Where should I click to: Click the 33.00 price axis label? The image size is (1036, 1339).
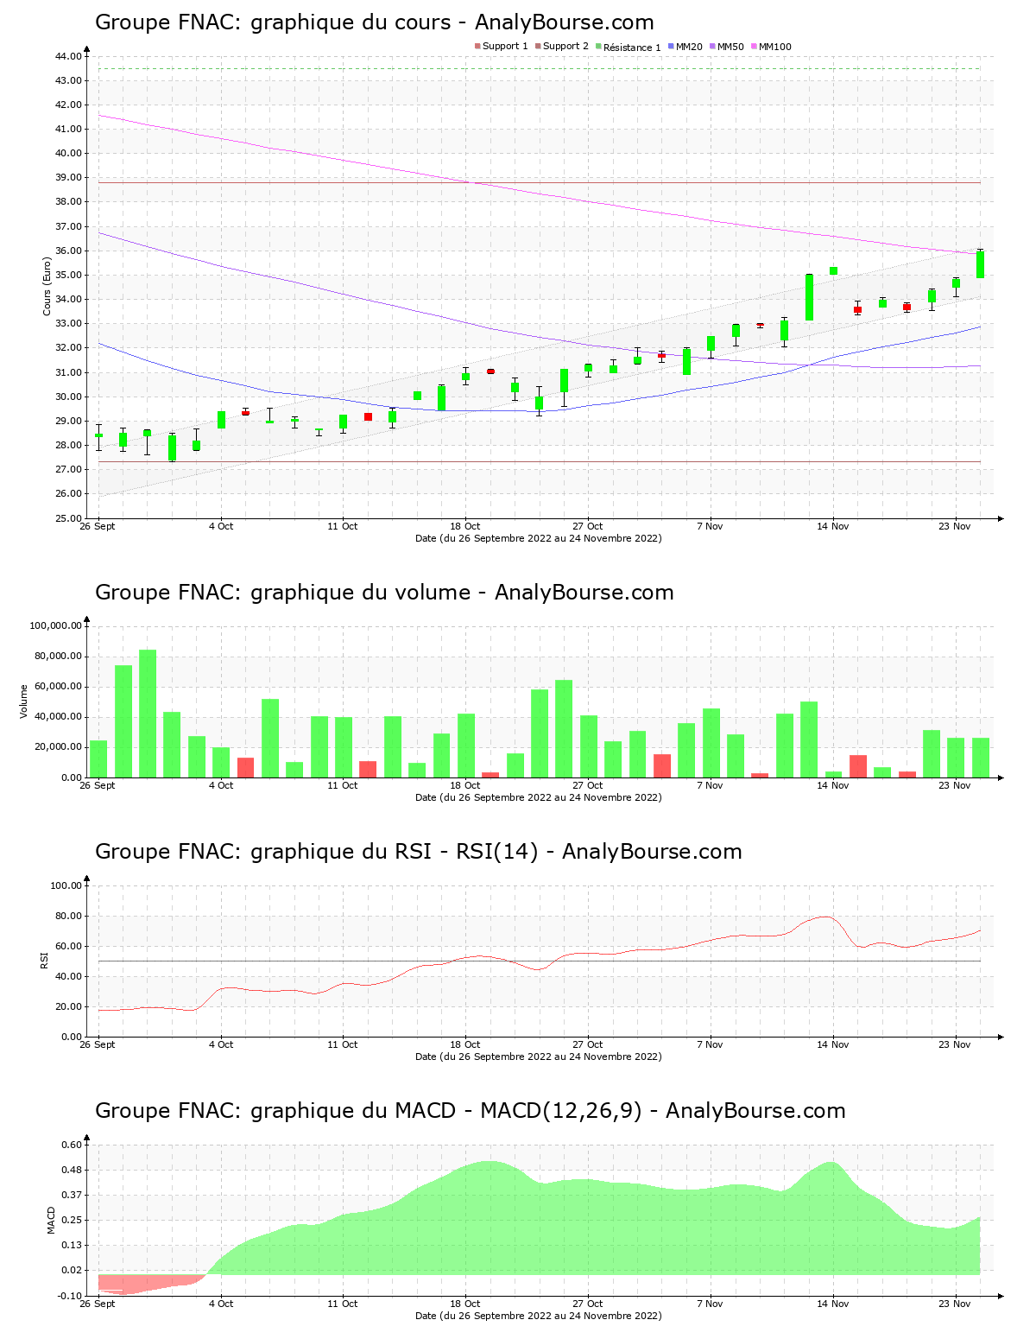pos(68,323)
